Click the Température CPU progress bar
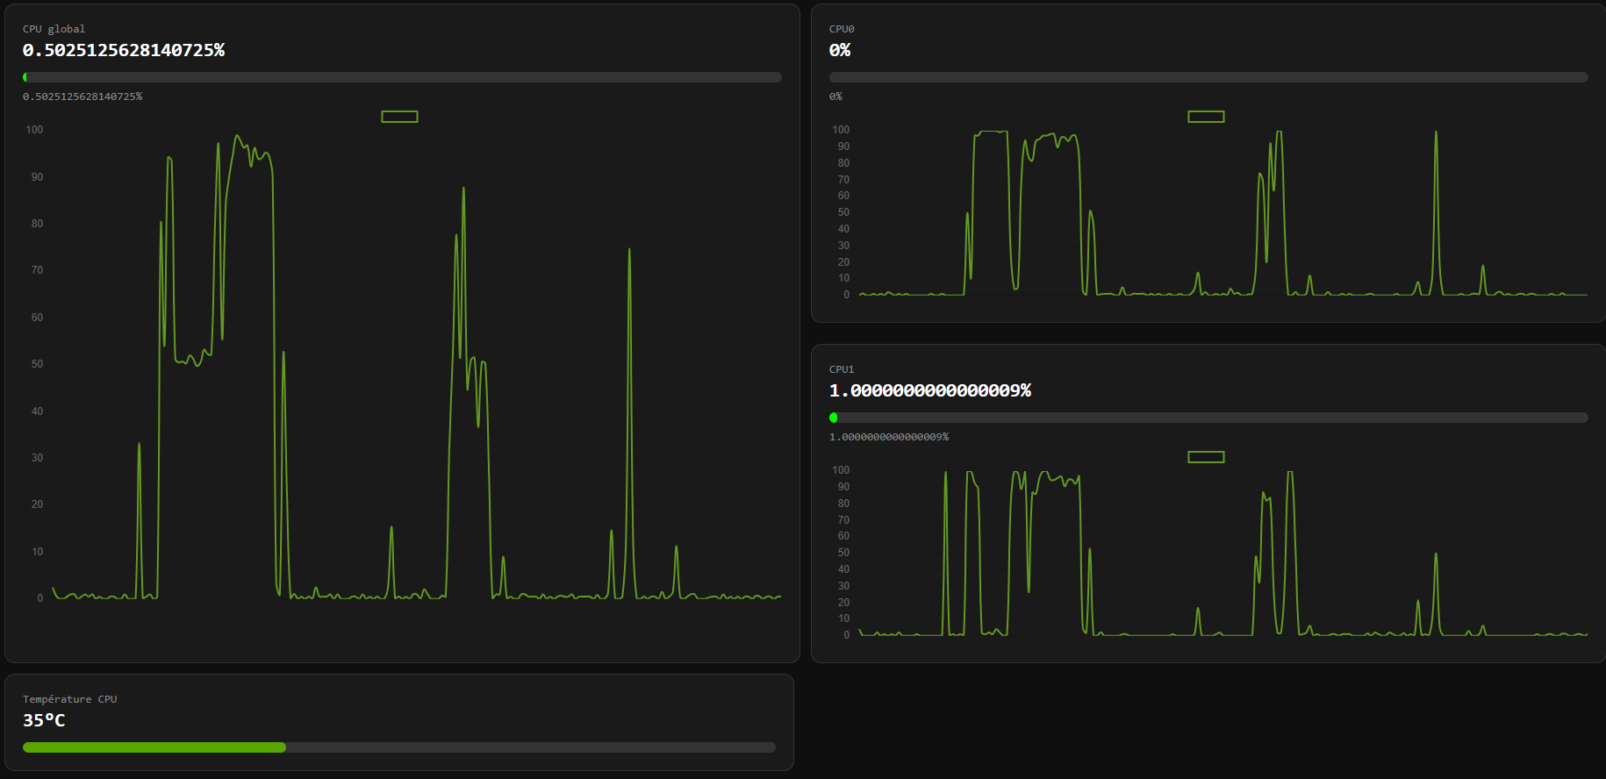Image resolution: width=1606 pixels, height=779 pixels. pos(399,747)
